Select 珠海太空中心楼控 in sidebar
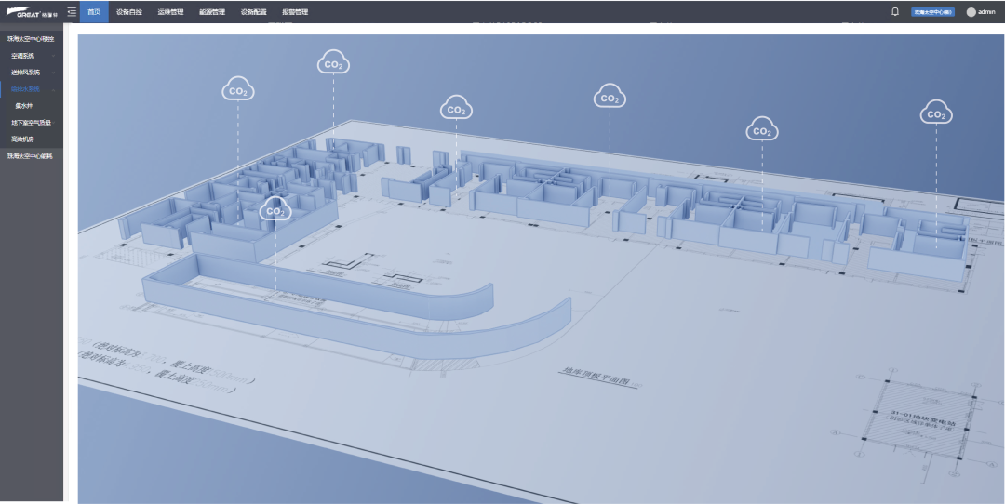The image size is (1005, 504). click(x=31, y=39)
